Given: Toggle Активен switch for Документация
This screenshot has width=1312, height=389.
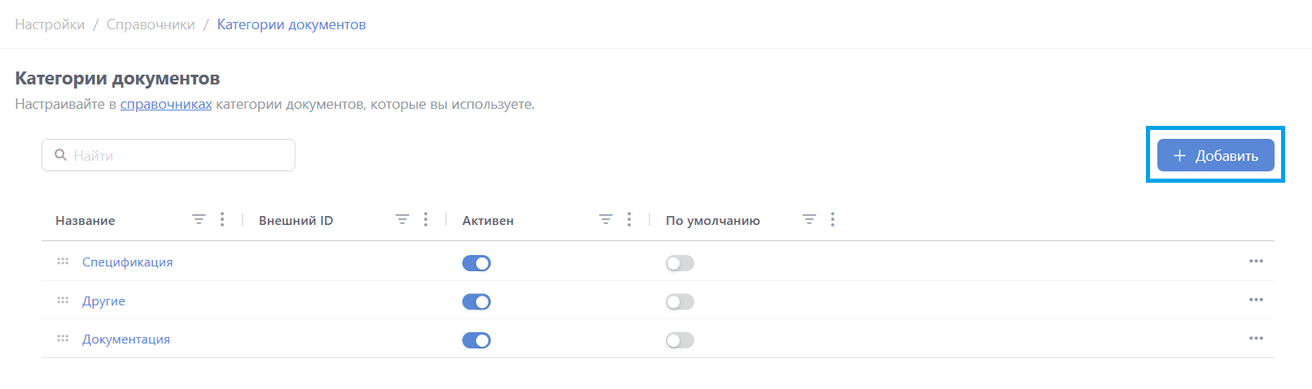Looking at the screenshot, I should tap(476, 340).
